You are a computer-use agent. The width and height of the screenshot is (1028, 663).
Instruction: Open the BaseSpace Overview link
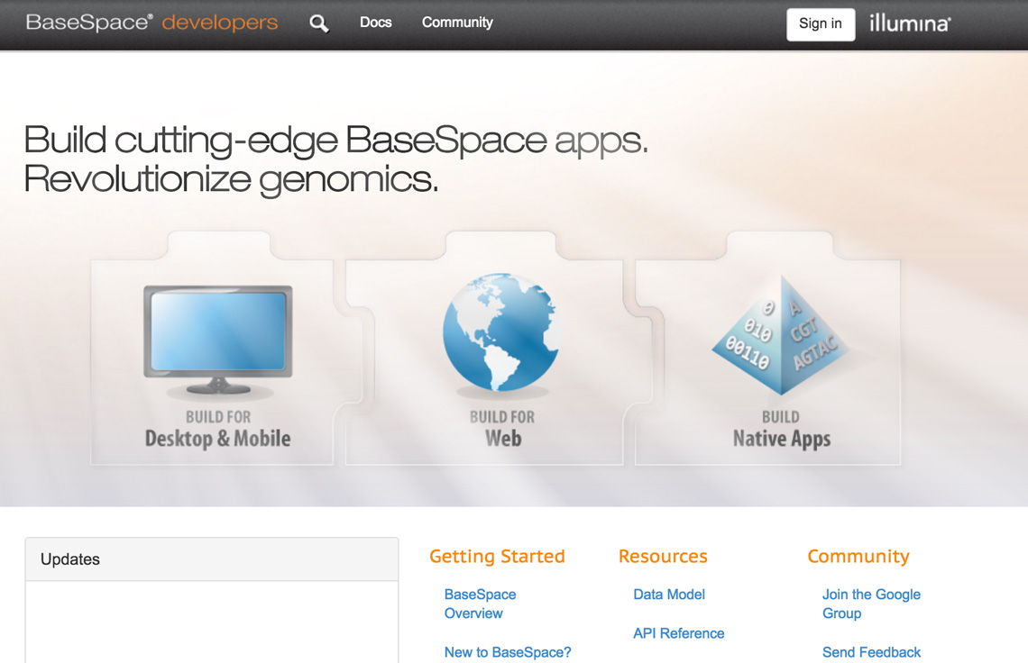point(480,604)
